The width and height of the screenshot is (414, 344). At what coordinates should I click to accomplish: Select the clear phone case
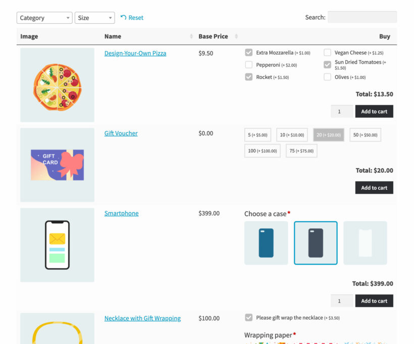pyautogui.click(x=365, y=243)
